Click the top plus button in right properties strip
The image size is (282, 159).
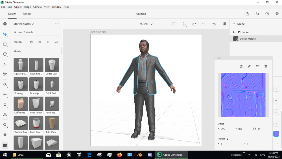coord(276,89)
